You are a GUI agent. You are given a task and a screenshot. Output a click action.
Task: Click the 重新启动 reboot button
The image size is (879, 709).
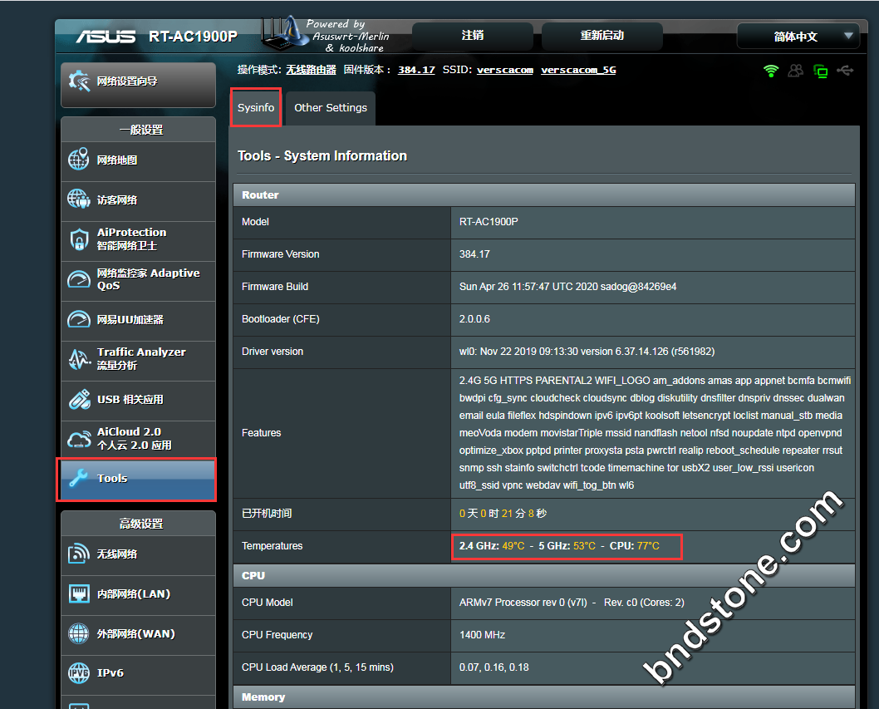pos(602,36)
